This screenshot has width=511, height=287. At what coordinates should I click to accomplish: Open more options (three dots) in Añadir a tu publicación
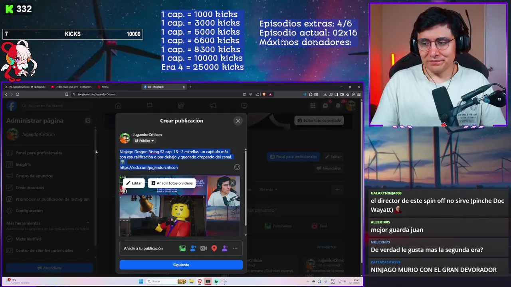(235, 248)
